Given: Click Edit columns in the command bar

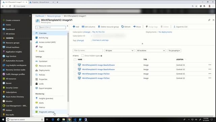Looking at the screenshot, I should [x=88, y=27].
